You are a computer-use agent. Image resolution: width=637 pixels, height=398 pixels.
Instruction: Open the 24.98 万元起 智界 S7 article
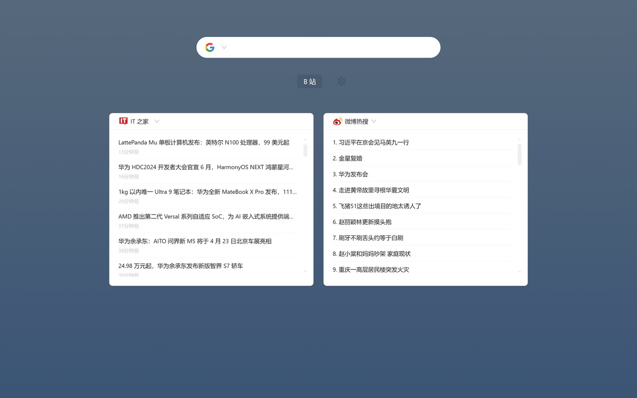(x=181, y=266)
